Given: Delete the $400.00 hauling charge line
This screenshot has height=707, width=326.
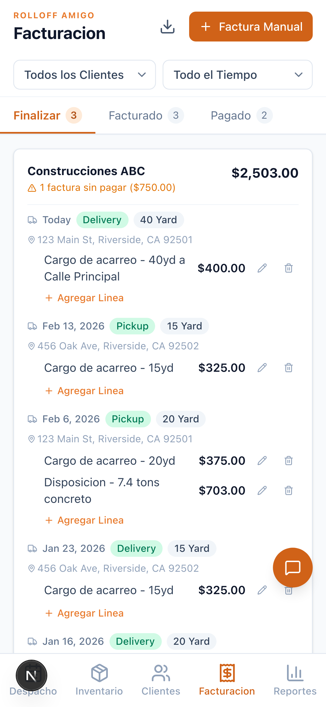Looking at the screenshot, I should click(288, 268).
